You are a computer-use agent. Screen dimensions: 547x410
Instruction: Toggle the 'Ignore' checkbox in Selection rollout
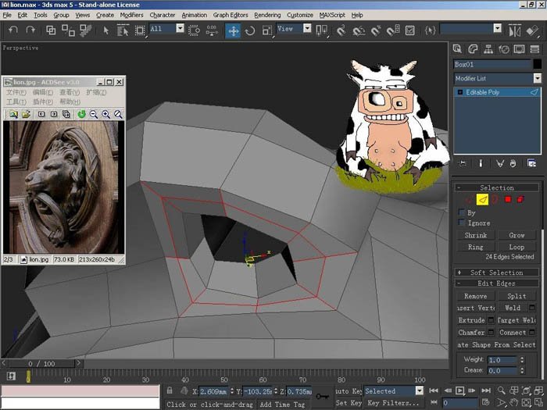click(x=462, y=223)
